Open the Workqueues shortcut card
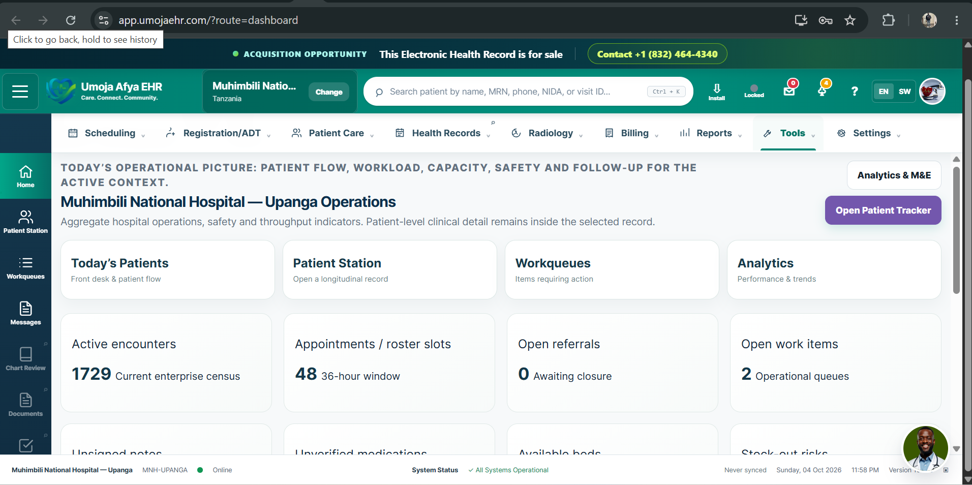This screenshot has width=972, height=485. (x=612, y=269)
